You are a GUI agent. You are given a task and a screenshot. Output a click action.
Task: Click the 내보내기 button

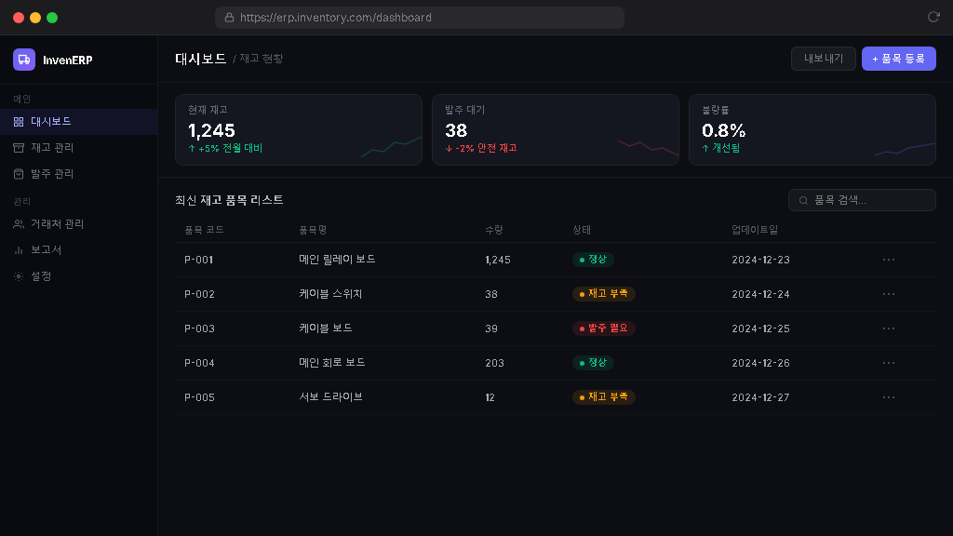823,58
